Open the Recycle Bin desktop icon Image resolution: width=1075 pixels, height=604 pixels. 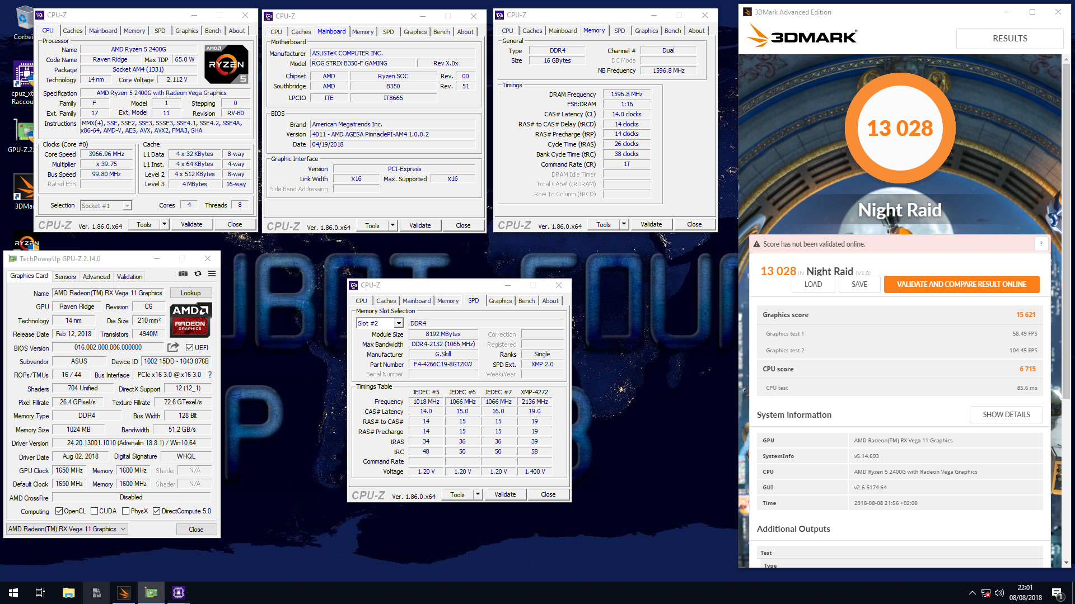tap(23, 22)
